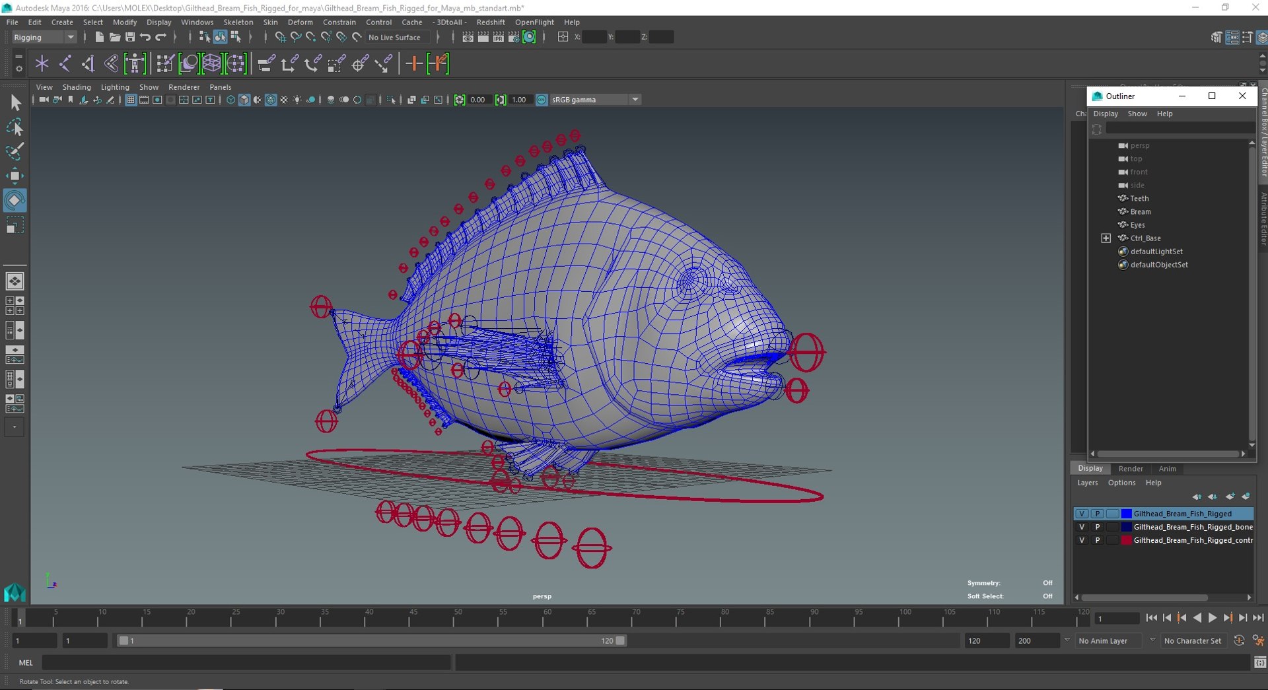Click the Save Scene disk icon
Image resolution: width=1268 pixels, height=690 pixels.
130,37
